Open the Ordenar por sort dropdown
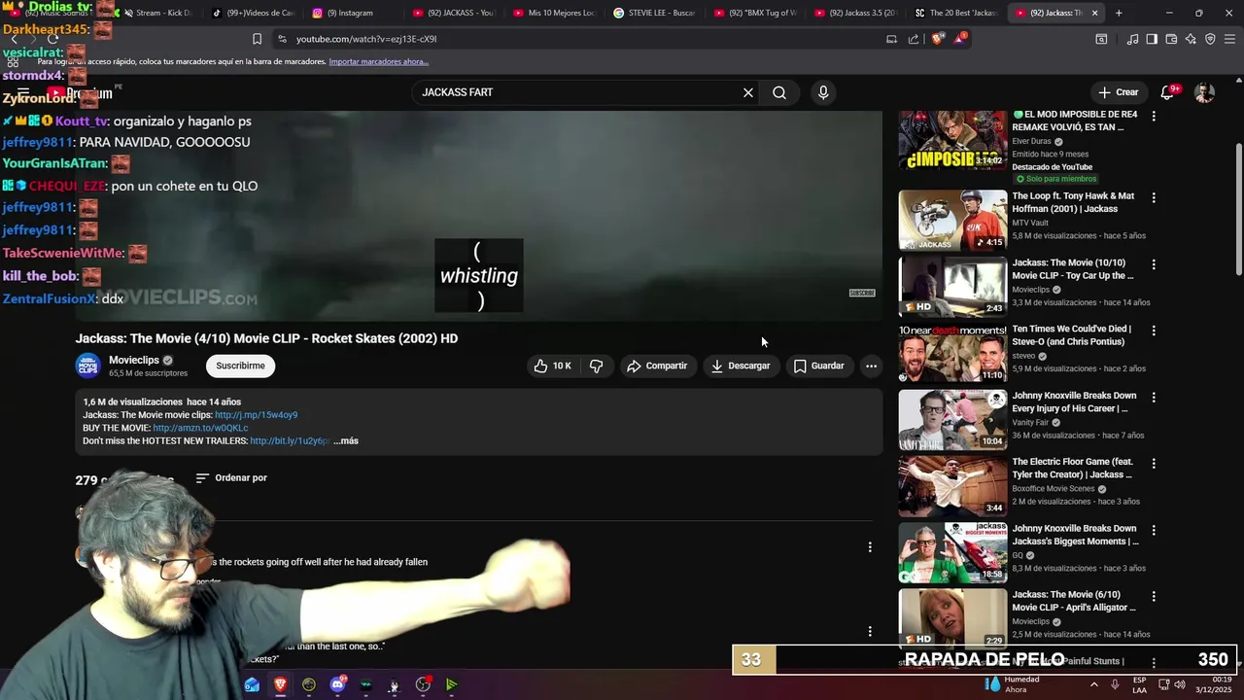1244x700 pixels. point(231,478)
